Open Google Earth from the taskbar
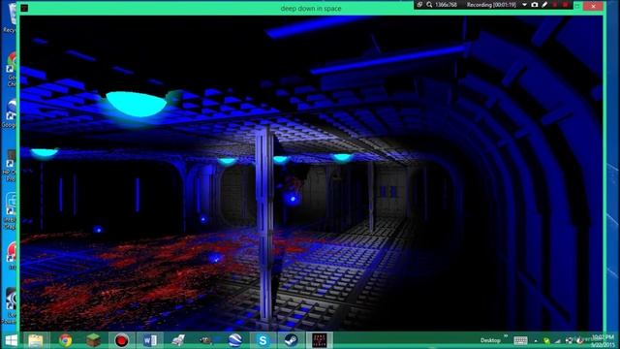620x349 pixels. click(234, 340)
